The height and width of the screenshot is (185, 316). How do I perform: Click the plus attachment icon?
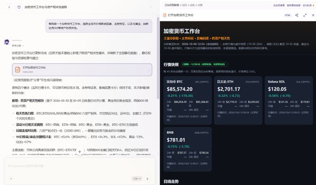click(x=11, y=178)
